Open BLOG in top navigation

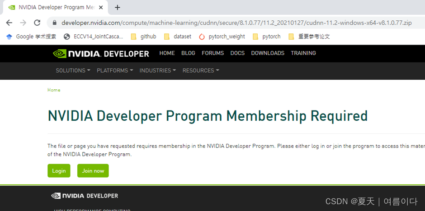[188, 53]
